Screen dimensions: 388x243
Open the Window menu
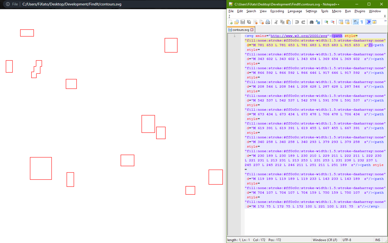tap(375, 11)
